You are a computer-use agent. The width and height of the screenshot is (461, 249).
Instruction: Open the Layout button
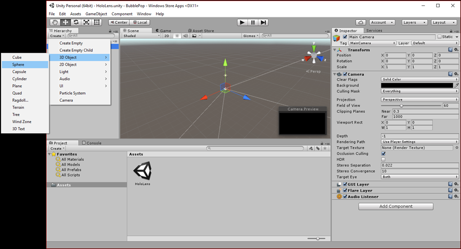444,22
